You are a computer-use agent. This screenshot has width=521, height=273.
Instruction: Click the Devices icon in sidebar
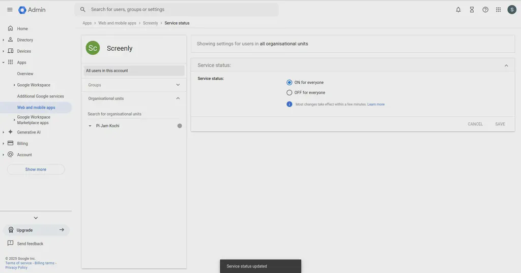coord(10,51)
